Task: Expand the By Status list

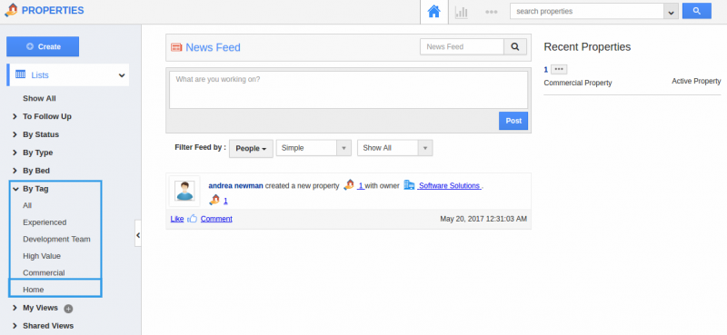Action: [41, 134]
